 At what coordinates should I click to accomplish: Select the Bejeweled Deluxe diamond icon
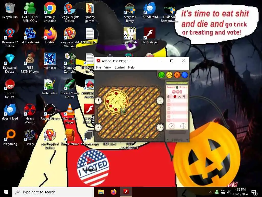pos(10,63)
